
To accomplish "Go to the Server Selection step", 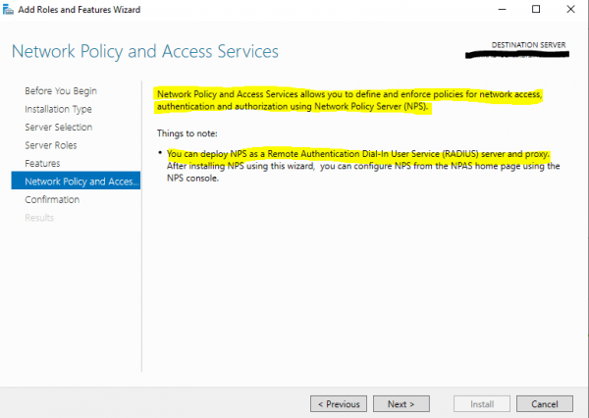I will point(59,128).
